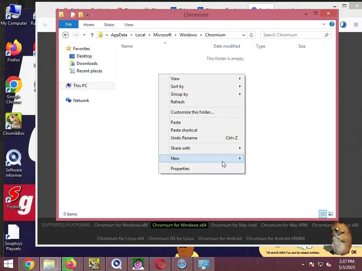Image resolution: width=362 pixels, height=271 pixels.
Task: Open Google Chrome desktop shortcut
Action: (14, 90)
